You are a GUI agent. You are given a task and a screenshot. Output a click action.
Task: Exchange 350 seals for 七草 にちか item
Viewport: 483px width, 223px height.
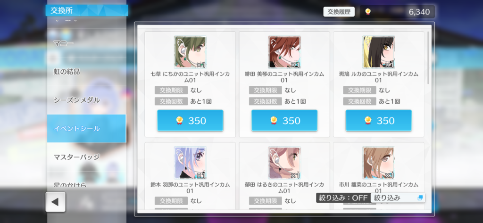click(190, 120)
